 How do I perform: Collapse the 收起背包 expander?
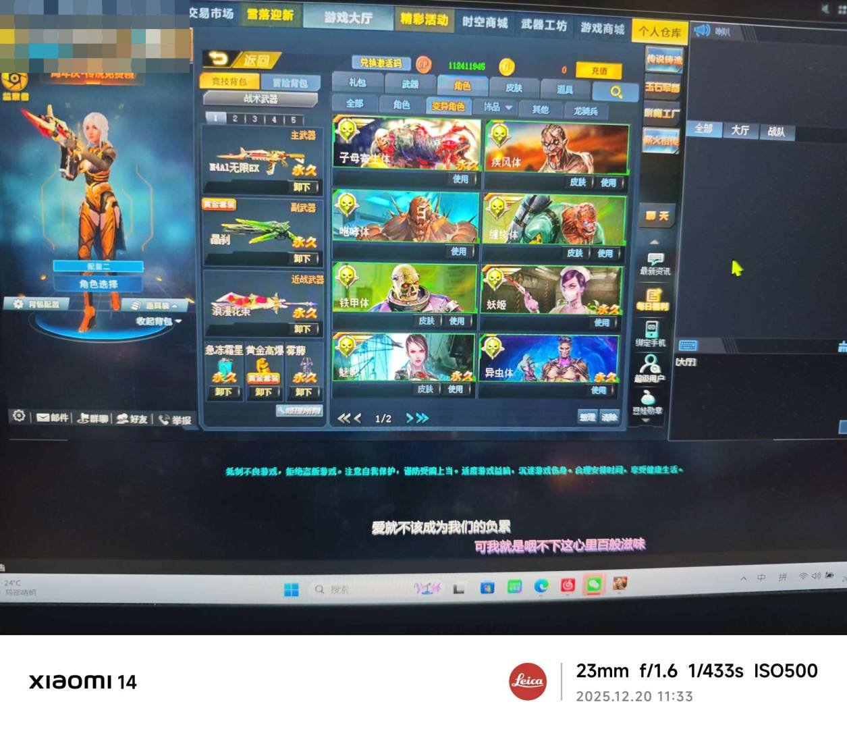[x=159, y=321]
